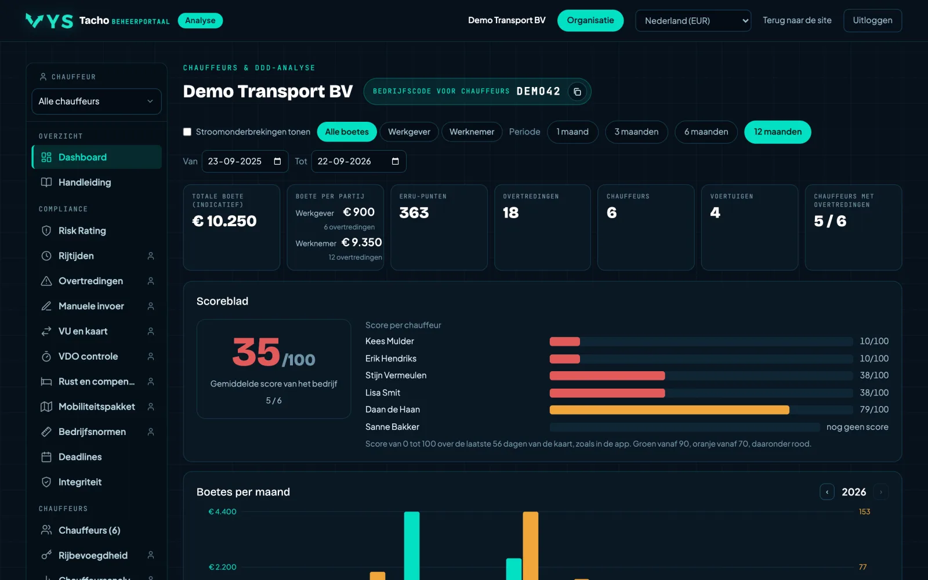Click the Integriteit shield-check icon
This screenshot has width=928, height=580.
[46, 482]
